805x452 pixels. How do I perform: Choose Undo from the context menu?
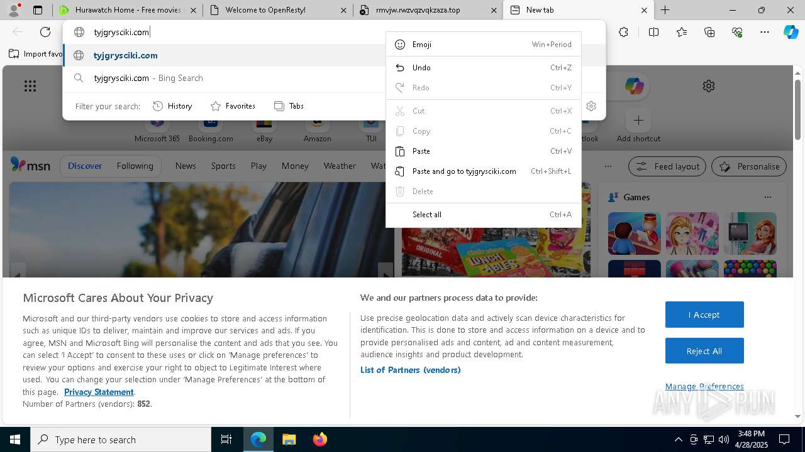point(483,68)
